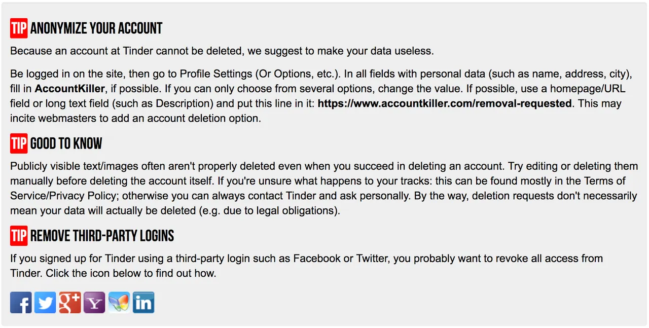This screenshot has height=328, width=649.
Task: Click the bold accountkiller.com/removal-requested URL
Action: pos(445,103)
